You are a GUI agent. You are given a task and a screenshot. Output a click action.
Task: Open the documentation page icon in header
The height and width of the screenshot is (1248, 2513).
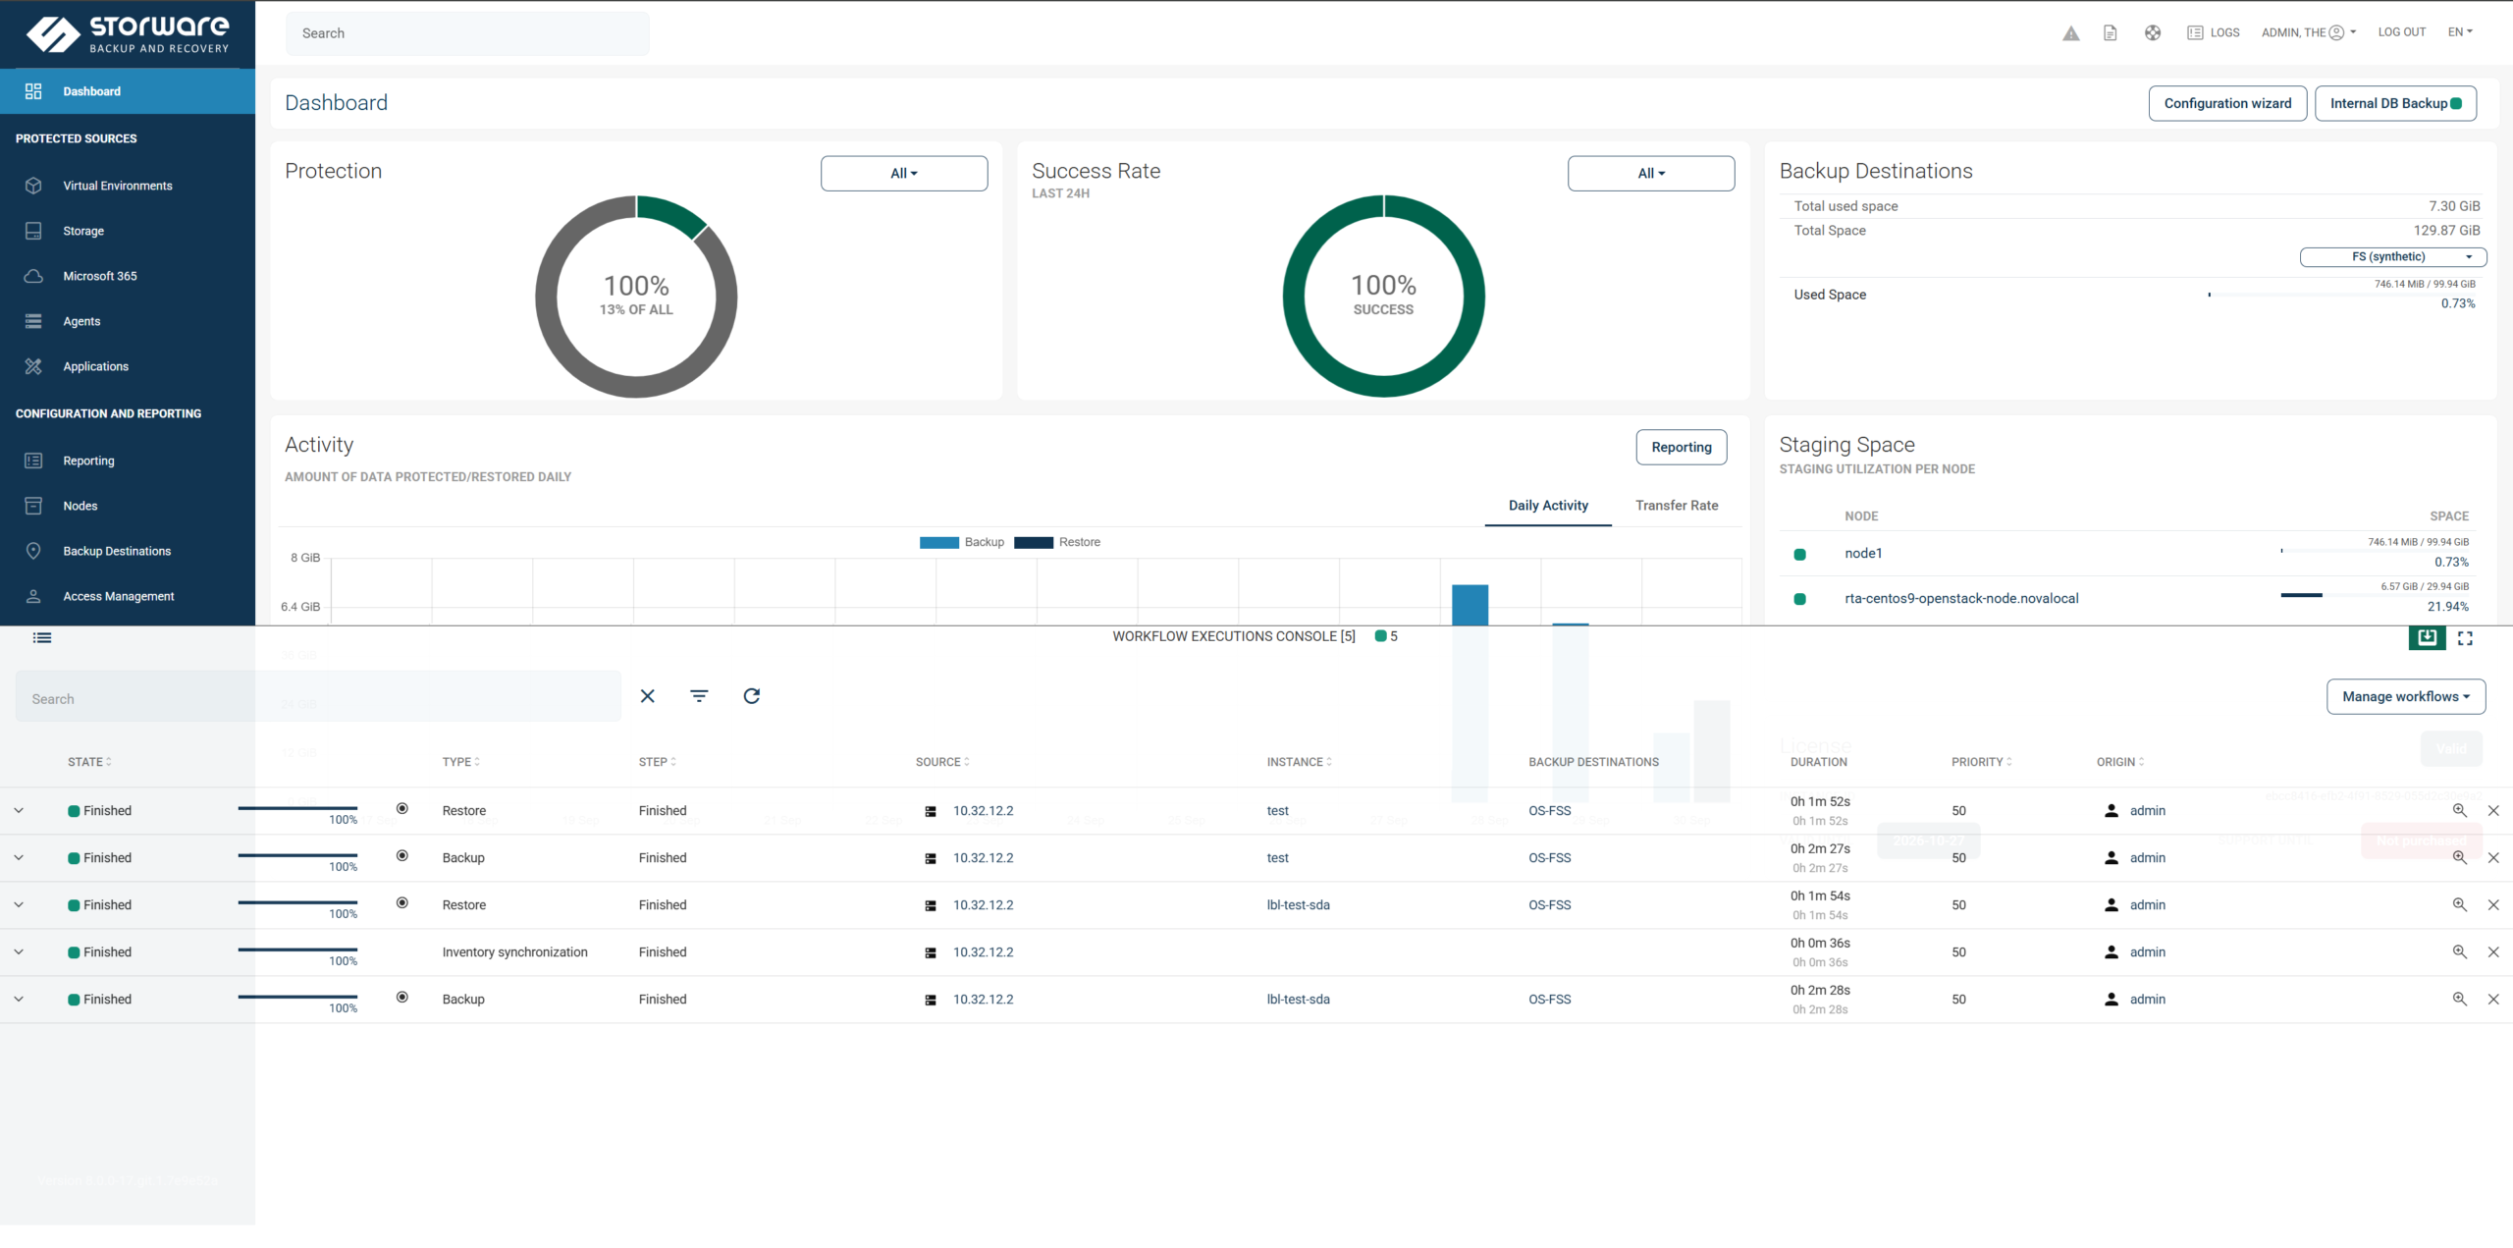pos(2110,33)
